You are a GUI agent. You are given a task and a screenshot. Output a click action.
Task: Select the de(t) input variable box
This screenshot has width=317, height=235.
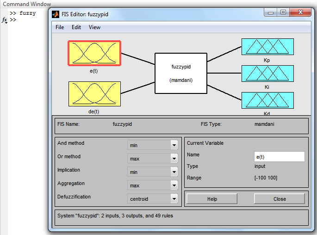point(94,94)
